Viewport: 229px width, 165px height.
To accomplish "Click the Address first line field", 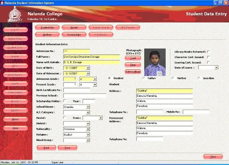I will coord(165,91).
